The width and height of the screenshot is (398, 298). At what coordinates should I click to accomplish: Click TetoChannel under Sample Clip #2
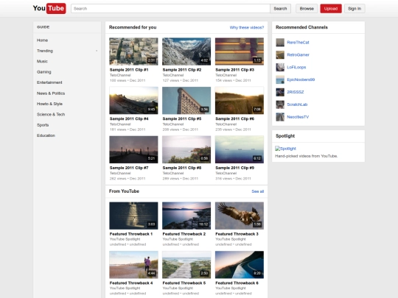(x=173, y=75)
